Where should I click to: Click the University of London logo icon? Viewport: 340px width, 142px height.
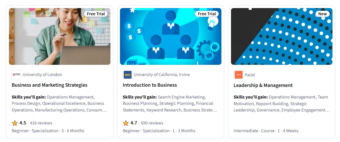(x=16, y=75)
